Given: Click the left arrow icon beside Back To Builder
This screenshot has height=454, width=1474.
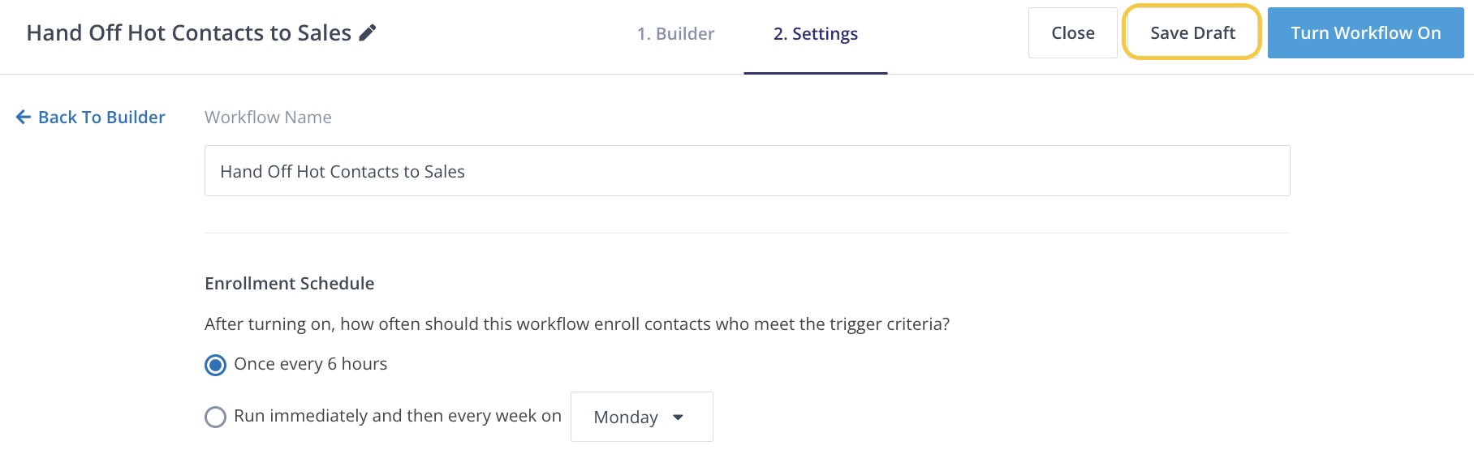Looking at the screenshot, I should click(24, 118).
